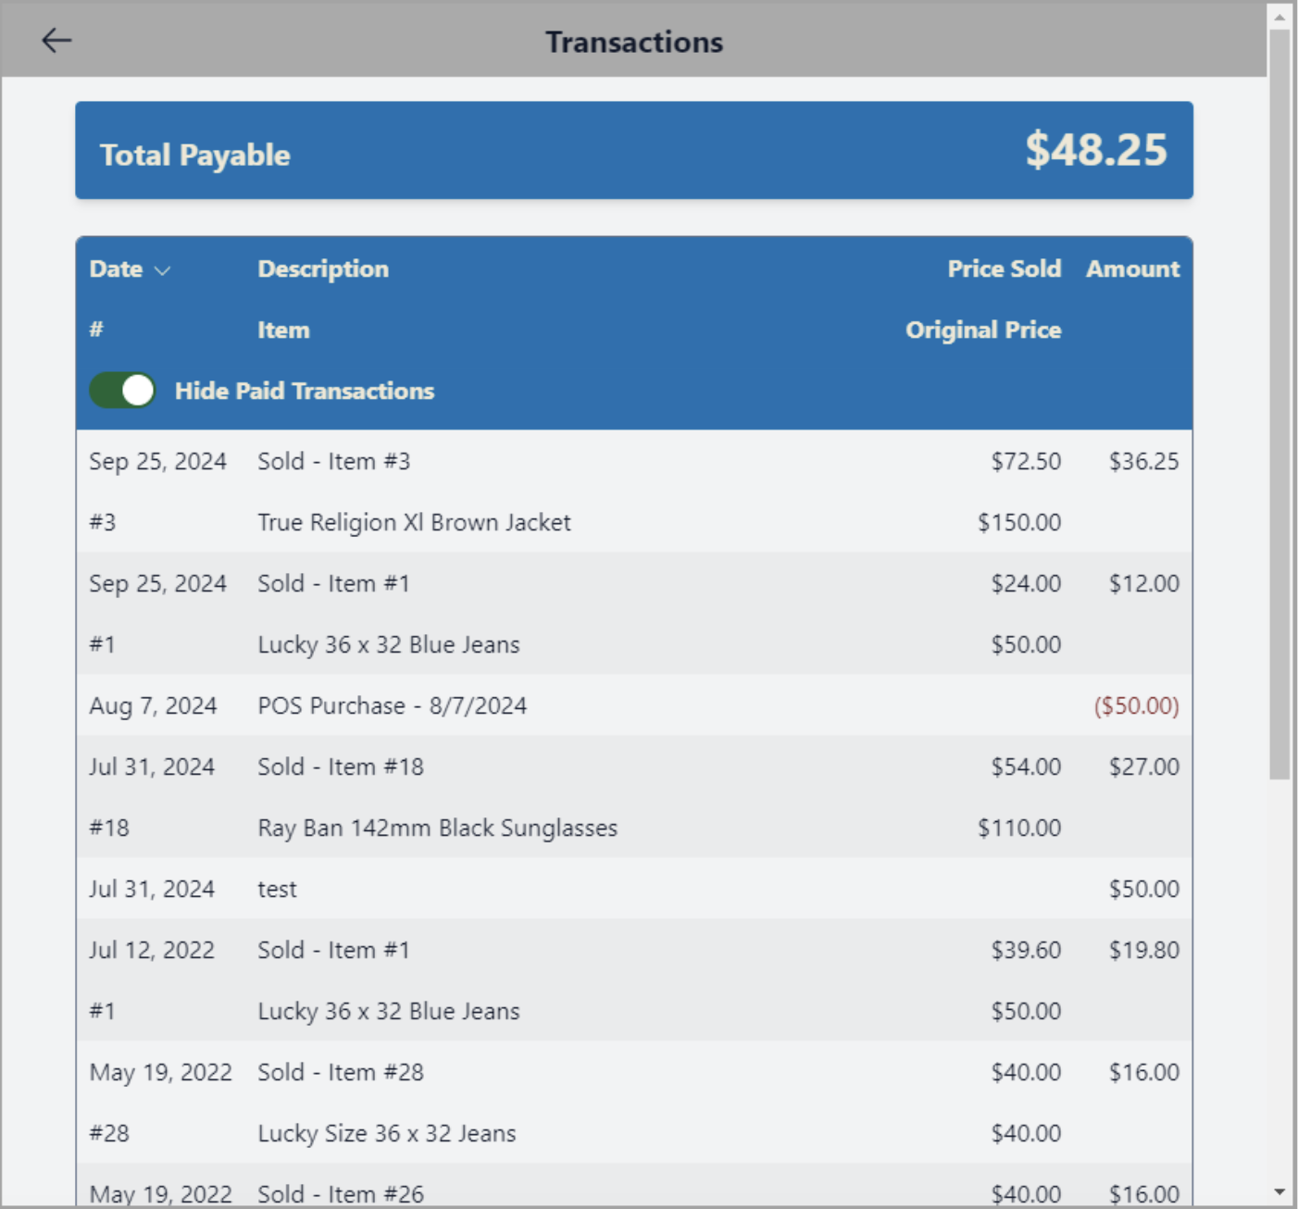The image size is (1298, 1209).
Task: Click the Sold - Item #3 description
Action: pos(333,461)
